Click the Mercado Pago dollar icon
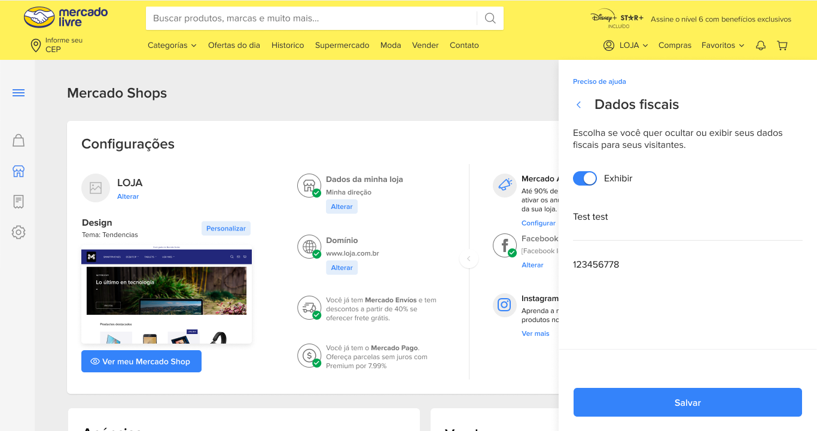Viewport: 817px width, 431px height. pyautogui.click(x=309, y=356)
